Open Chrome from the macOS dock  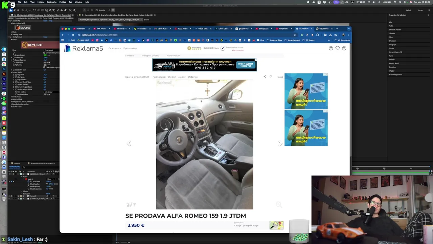pos(4,64)
